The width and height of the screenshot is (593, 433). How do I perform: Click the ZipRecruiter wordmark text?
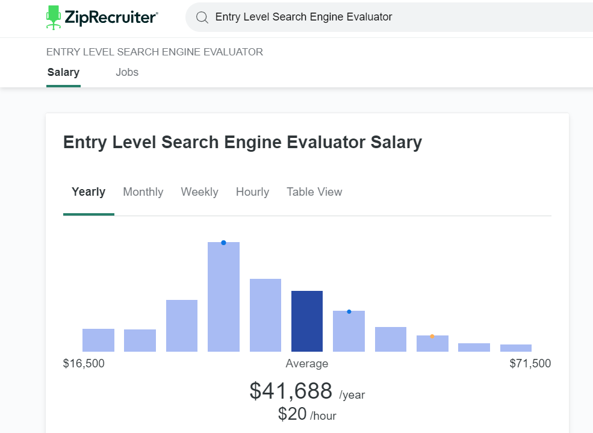(x=112, y=17)
